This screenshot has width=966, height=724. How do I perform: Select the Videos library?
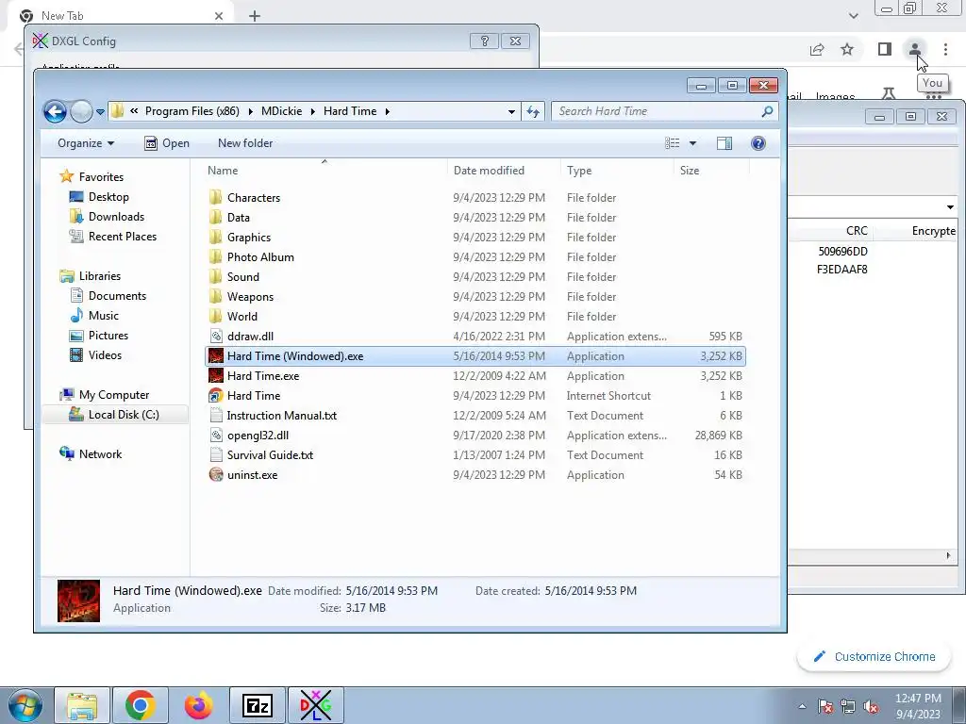click(x=96, y=355)
